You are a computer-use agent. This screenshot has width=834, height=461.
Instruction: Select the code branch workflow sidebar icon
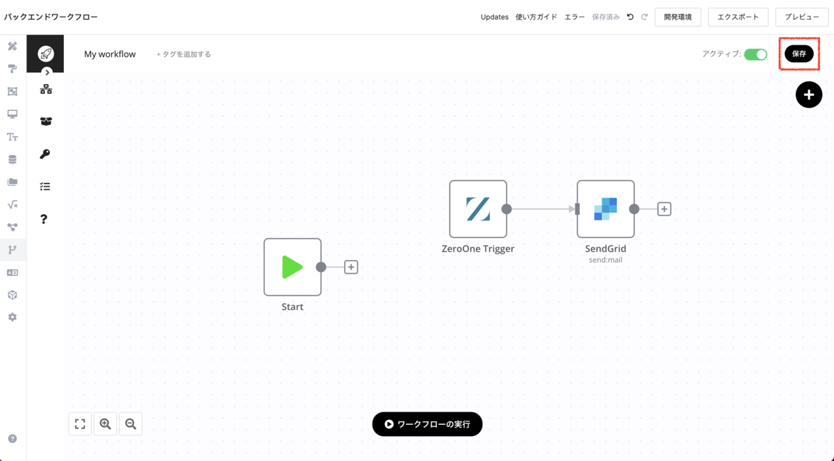13,250
